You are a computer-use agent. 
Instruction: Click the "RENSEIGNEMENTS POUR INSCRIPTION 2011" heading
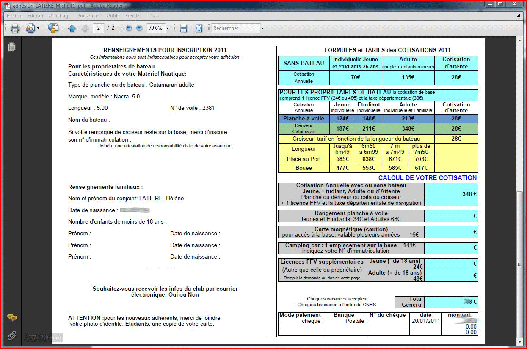[x=165, y=50]
